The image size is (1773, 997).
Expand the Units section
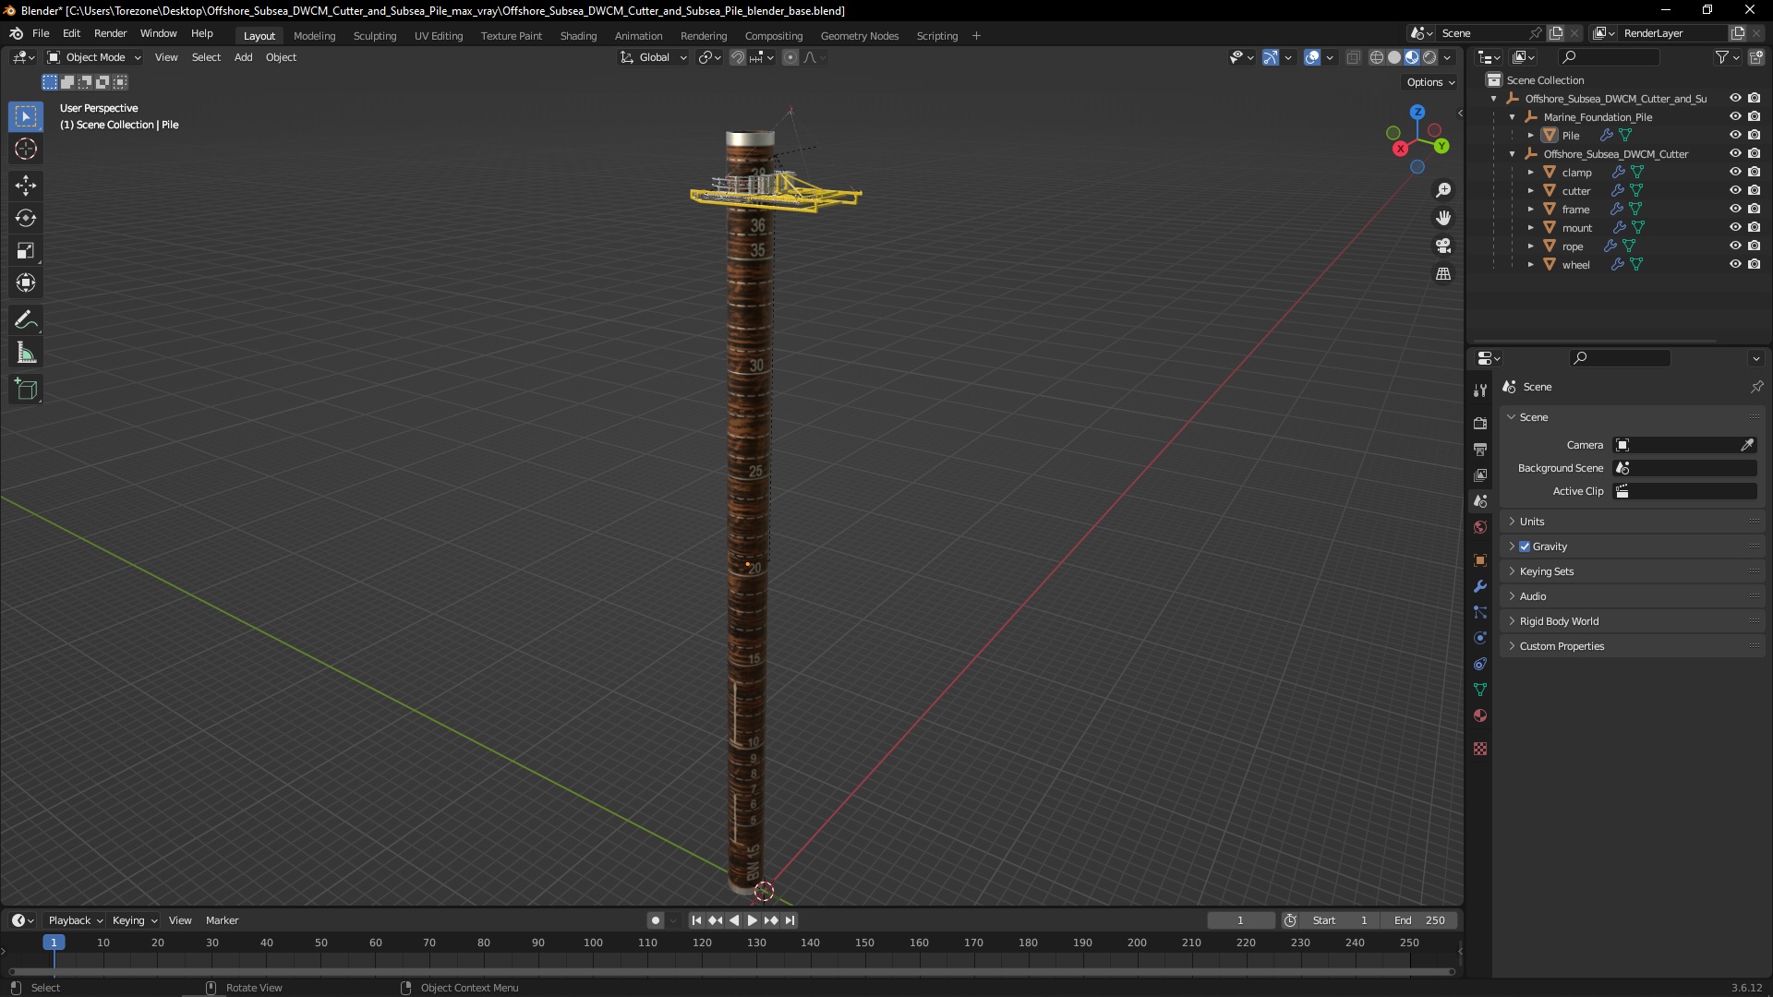pos(1532,521)
